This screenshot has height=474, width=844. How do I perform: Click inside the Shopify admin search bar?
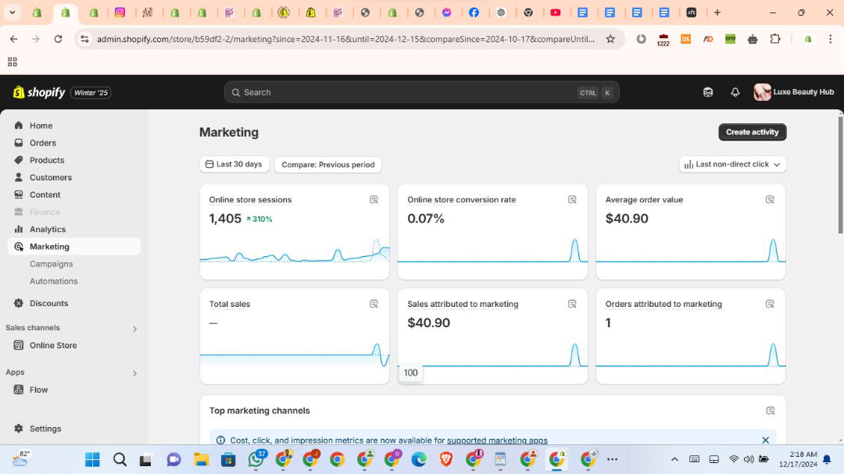click(422, 92)
